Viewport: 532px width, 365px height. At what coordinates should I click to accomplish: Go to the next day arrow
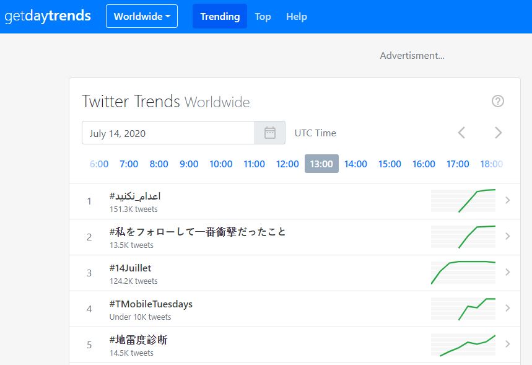[498, 133]
